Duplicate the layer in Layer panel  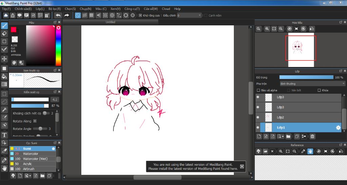tap(297, 136)
